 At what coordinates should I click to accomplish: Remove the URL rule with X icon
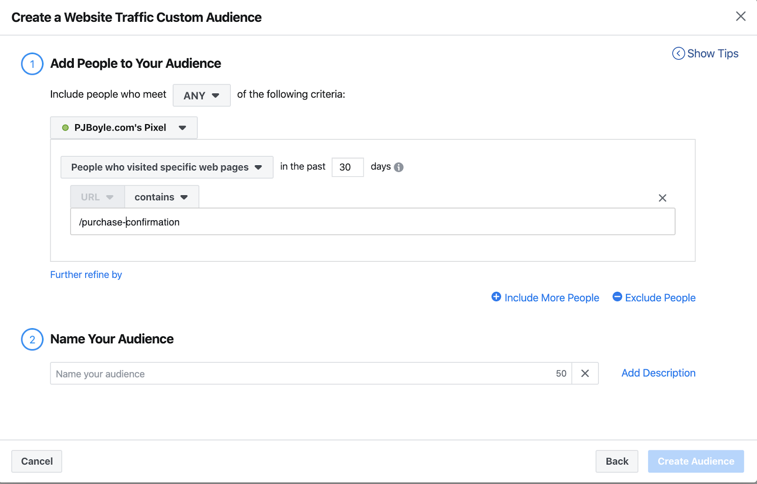662,198
